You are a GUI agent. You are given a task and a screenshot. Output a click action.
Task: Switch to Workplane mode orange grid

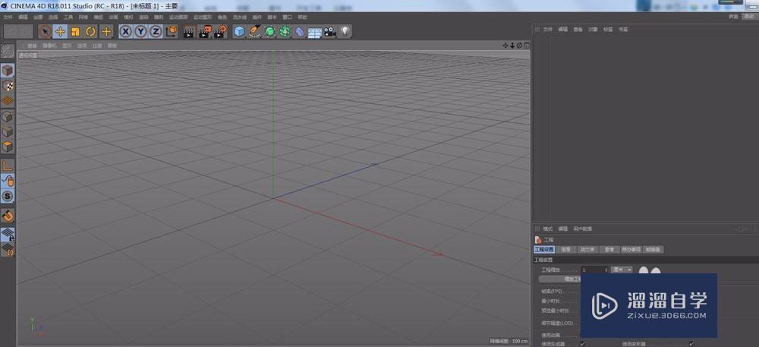tap(8, 101)
